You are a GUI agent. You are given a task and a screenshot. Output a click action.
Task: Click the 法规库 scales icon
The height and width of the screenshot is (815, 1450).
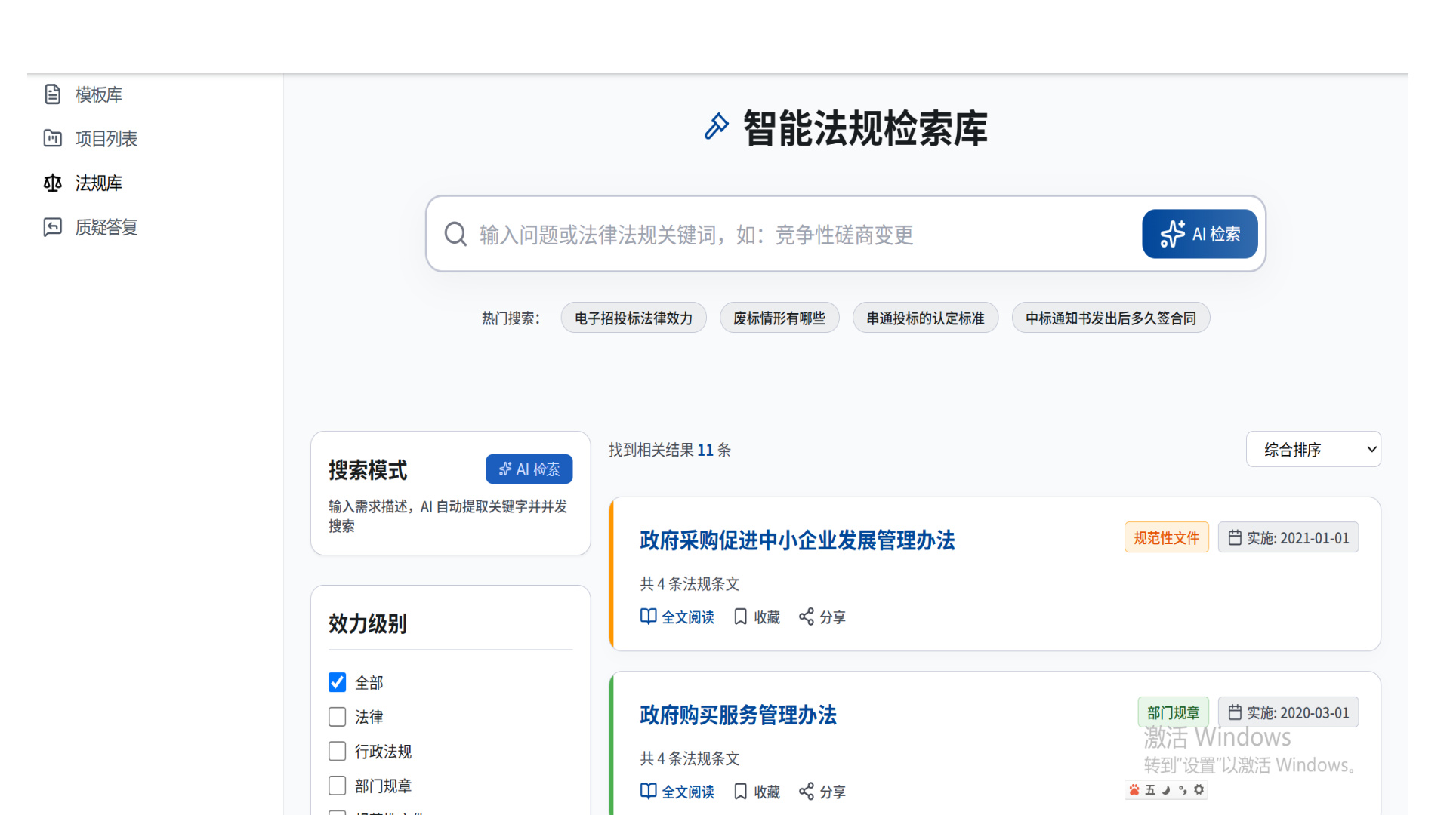click(x=53, y=183)
